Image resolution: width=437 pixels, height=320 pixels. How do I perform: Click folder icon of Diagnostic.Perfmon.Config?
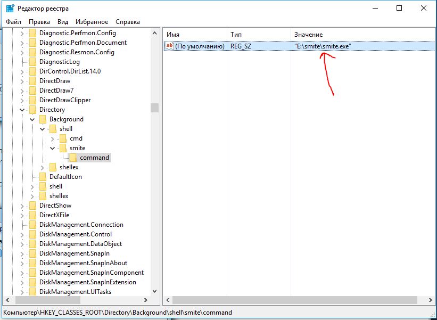33,33
